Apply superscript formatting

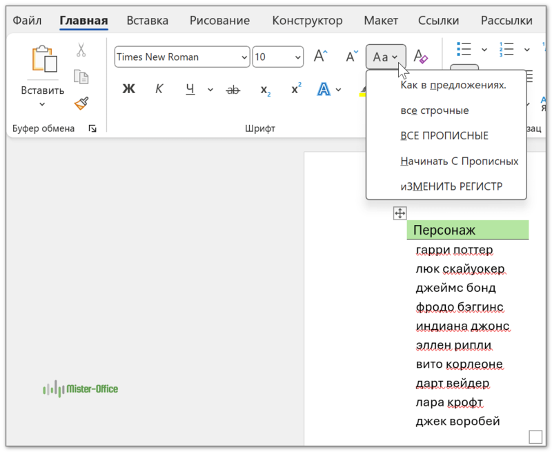coord(296,90)
